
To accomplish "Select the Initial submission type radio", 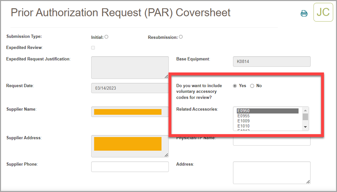I will 106,37.
